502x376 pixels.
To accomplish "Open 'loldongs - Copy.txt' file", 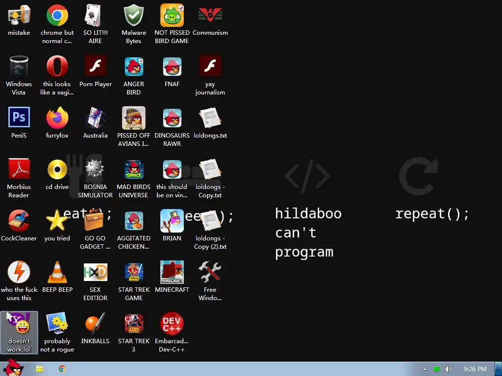I will (210, 169).
